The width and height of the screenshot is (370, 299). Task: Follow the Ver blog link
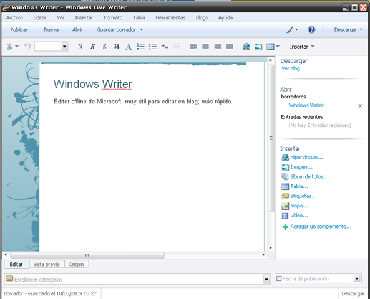(x=291, y=69)
